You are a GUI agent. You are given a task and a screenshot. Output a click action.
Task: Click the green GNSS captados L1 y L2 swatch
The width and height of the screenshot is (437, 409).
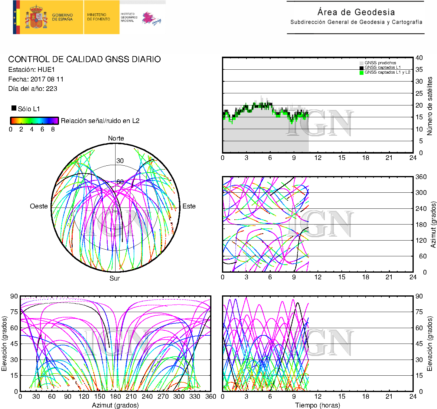[x=361, y=73]
